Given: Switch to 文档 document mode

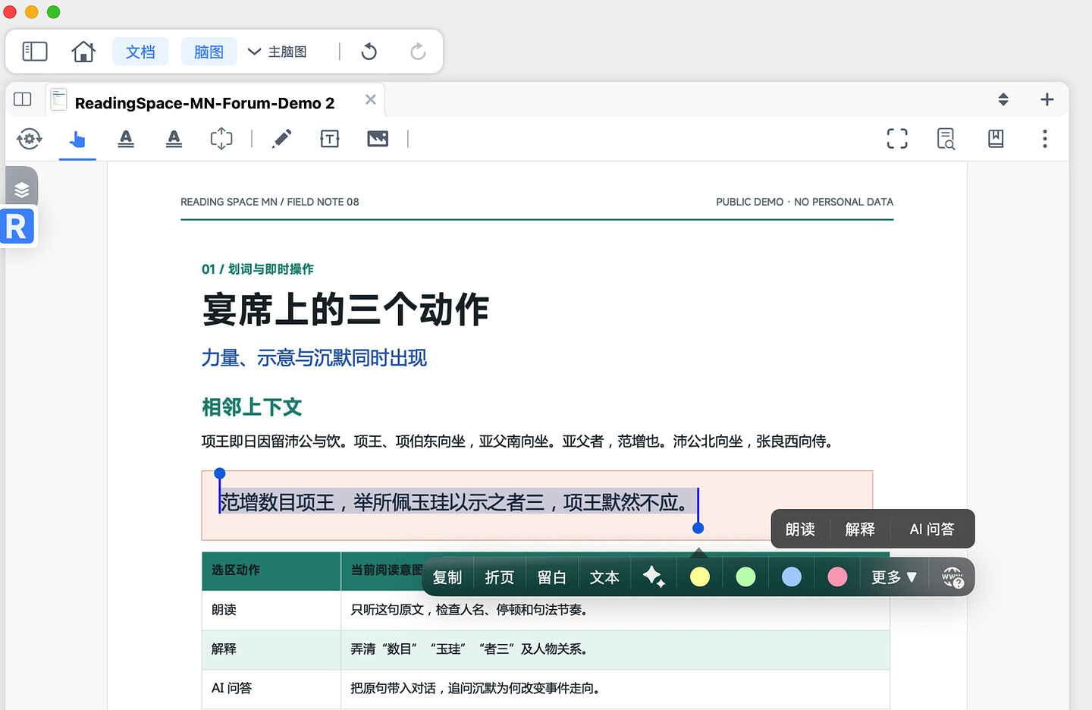Looking at the screenshot, I should (x=140, y=52).
